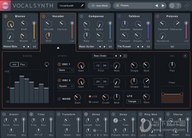This screenshot has width=192, height=138.
Task: Click the Distort module drag handle dots
Action: (24, 114)
